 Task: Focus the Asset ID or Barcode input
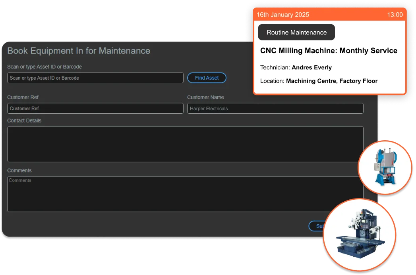[x=95, y=78]
